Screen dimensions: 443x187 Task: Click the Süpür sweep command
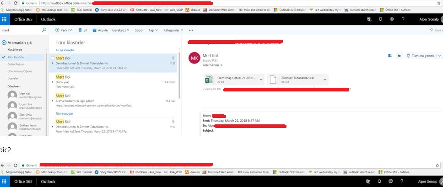[x=139, y=30]
